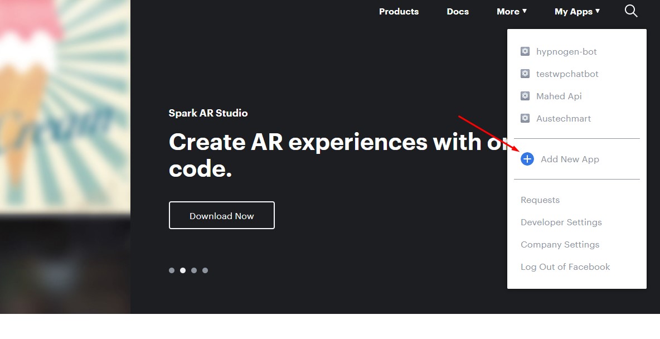Collapse the My Apps dropdown
This screenshot has width=660, height=339.
click(x=577, y=11)
